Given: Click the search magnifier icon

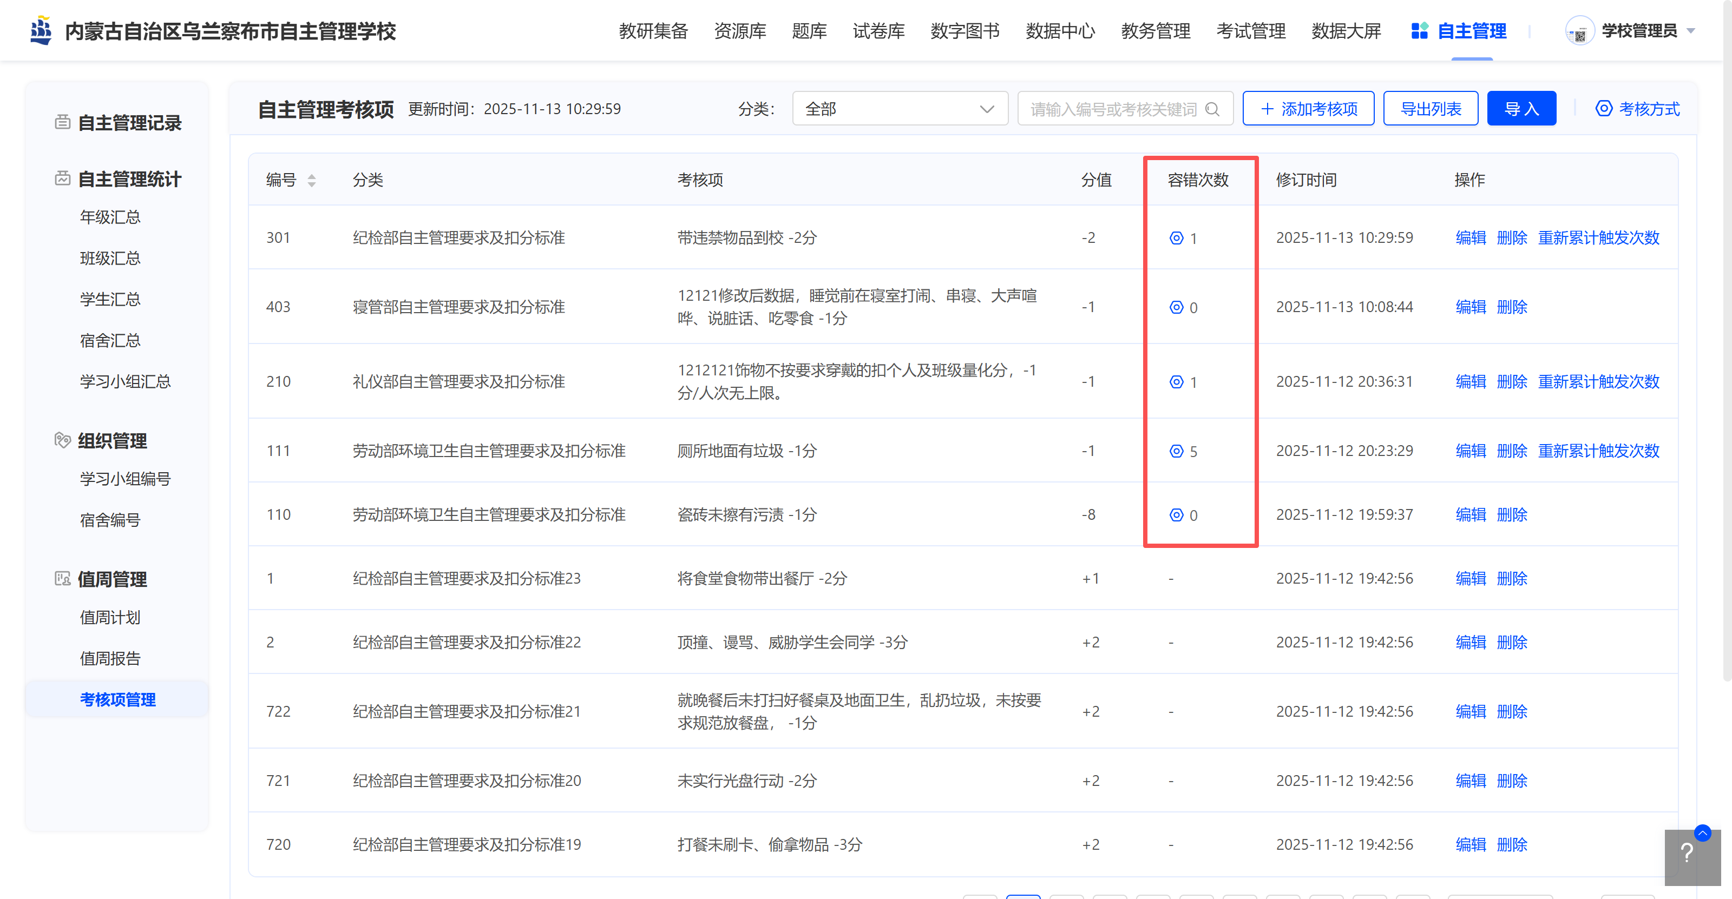Looking at the screenshot, I should click(x=1212, y=109).
